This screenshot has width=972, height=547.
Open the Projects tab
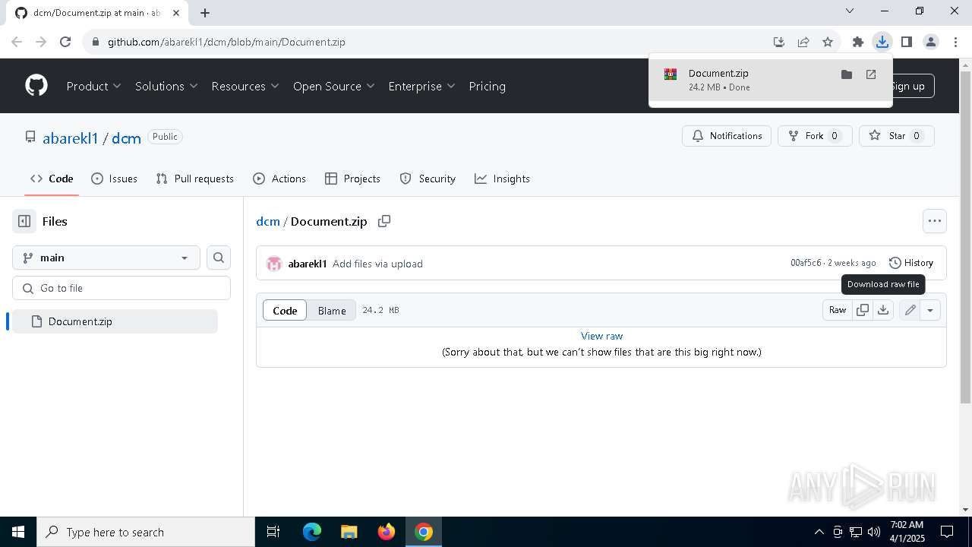[352, 179]
